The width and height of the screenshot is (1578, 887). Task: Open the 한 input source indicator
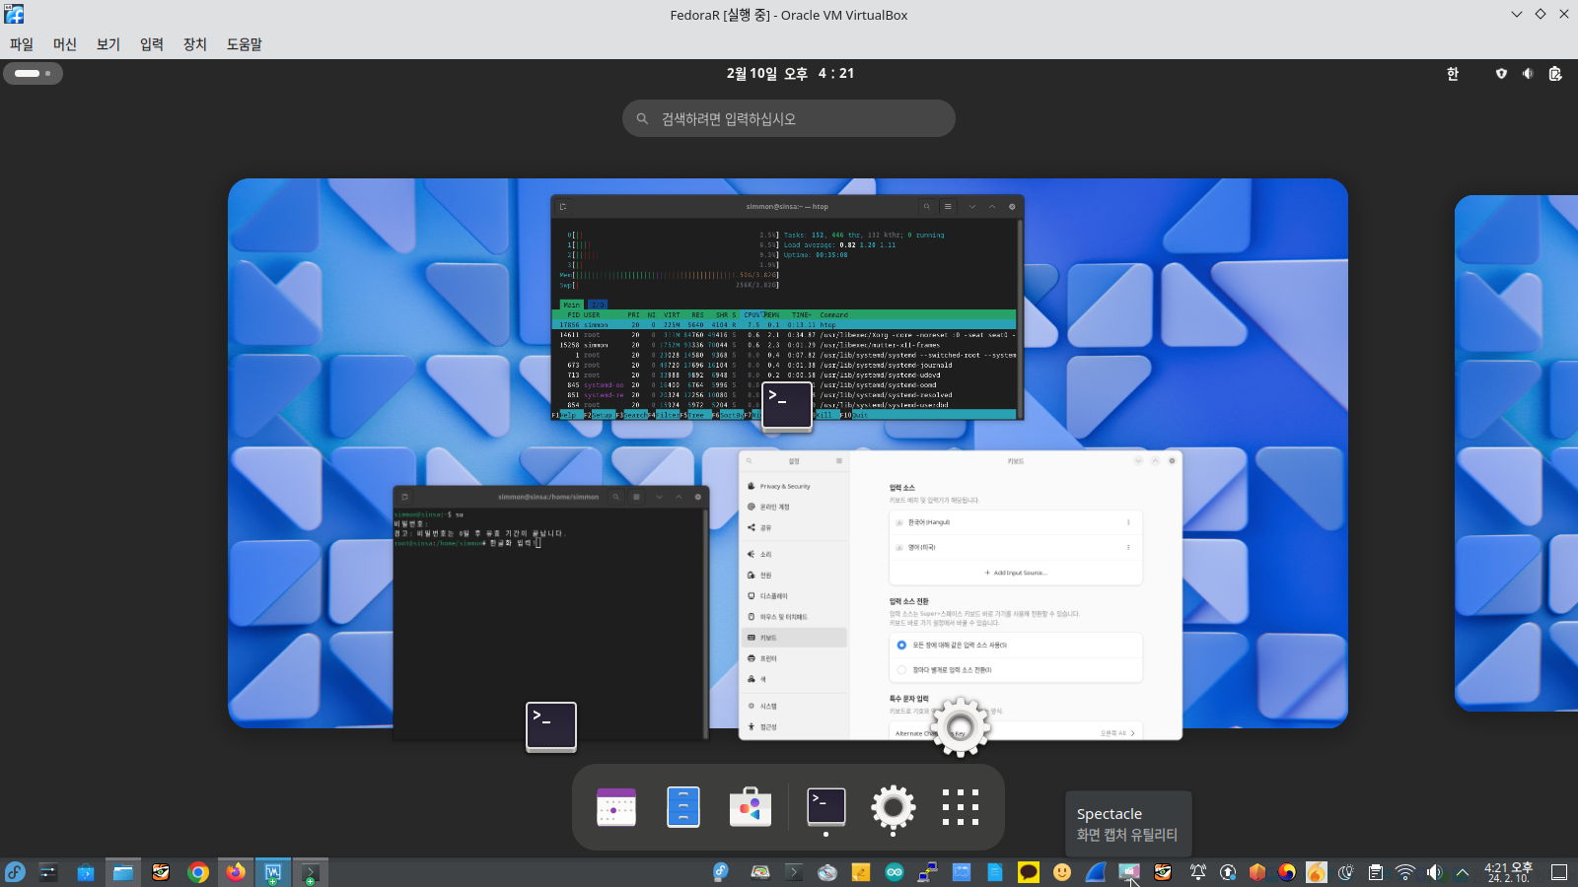(1453, 74)
